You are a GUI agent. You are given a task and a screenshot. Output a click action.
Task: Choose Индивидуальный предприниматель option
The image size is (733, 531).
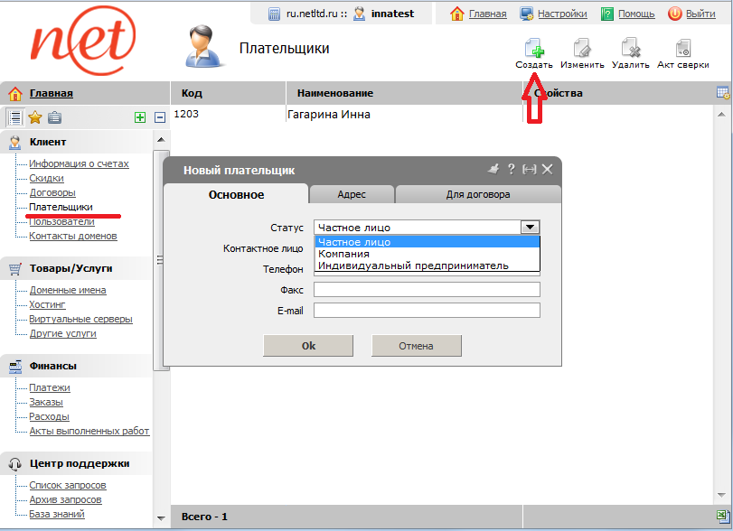click(x=413, y=265)
